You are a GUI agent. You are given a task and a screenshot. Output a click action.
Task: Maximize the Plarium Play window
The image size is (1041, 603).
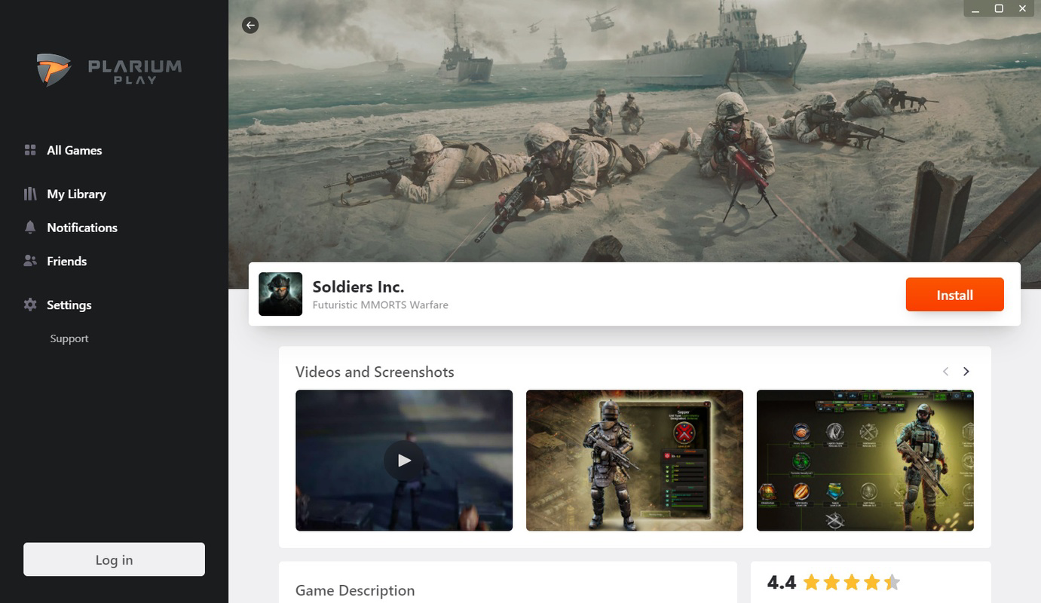999,8
